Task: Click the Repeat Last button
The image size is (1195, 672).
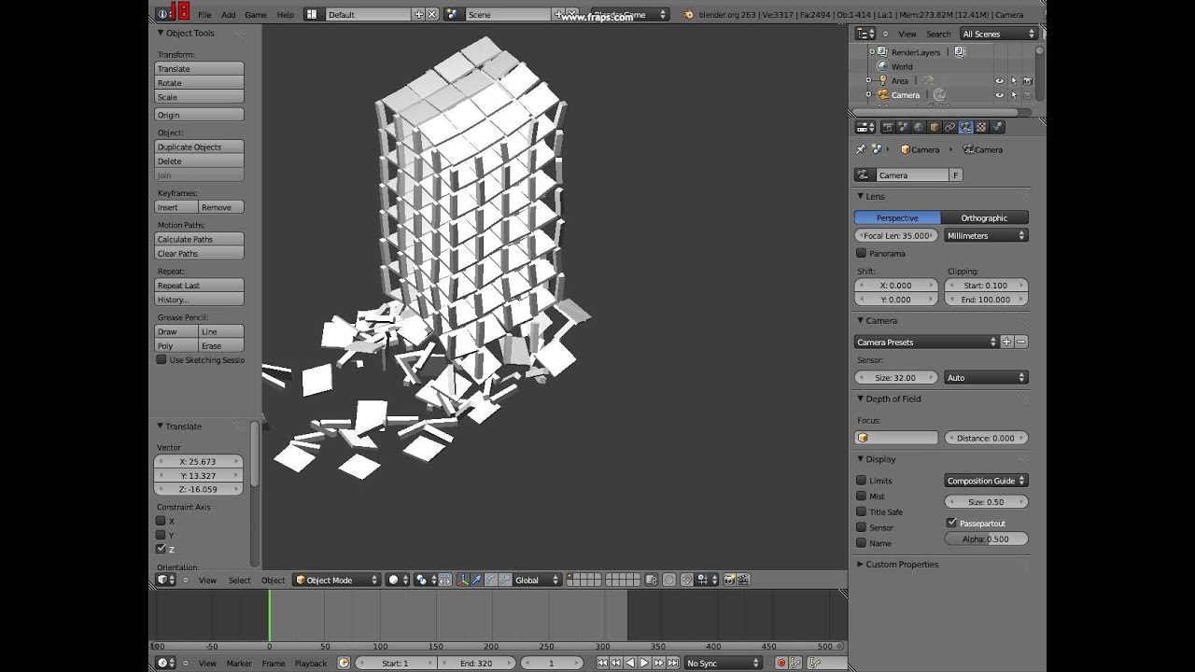Action: tap(199, 286)
